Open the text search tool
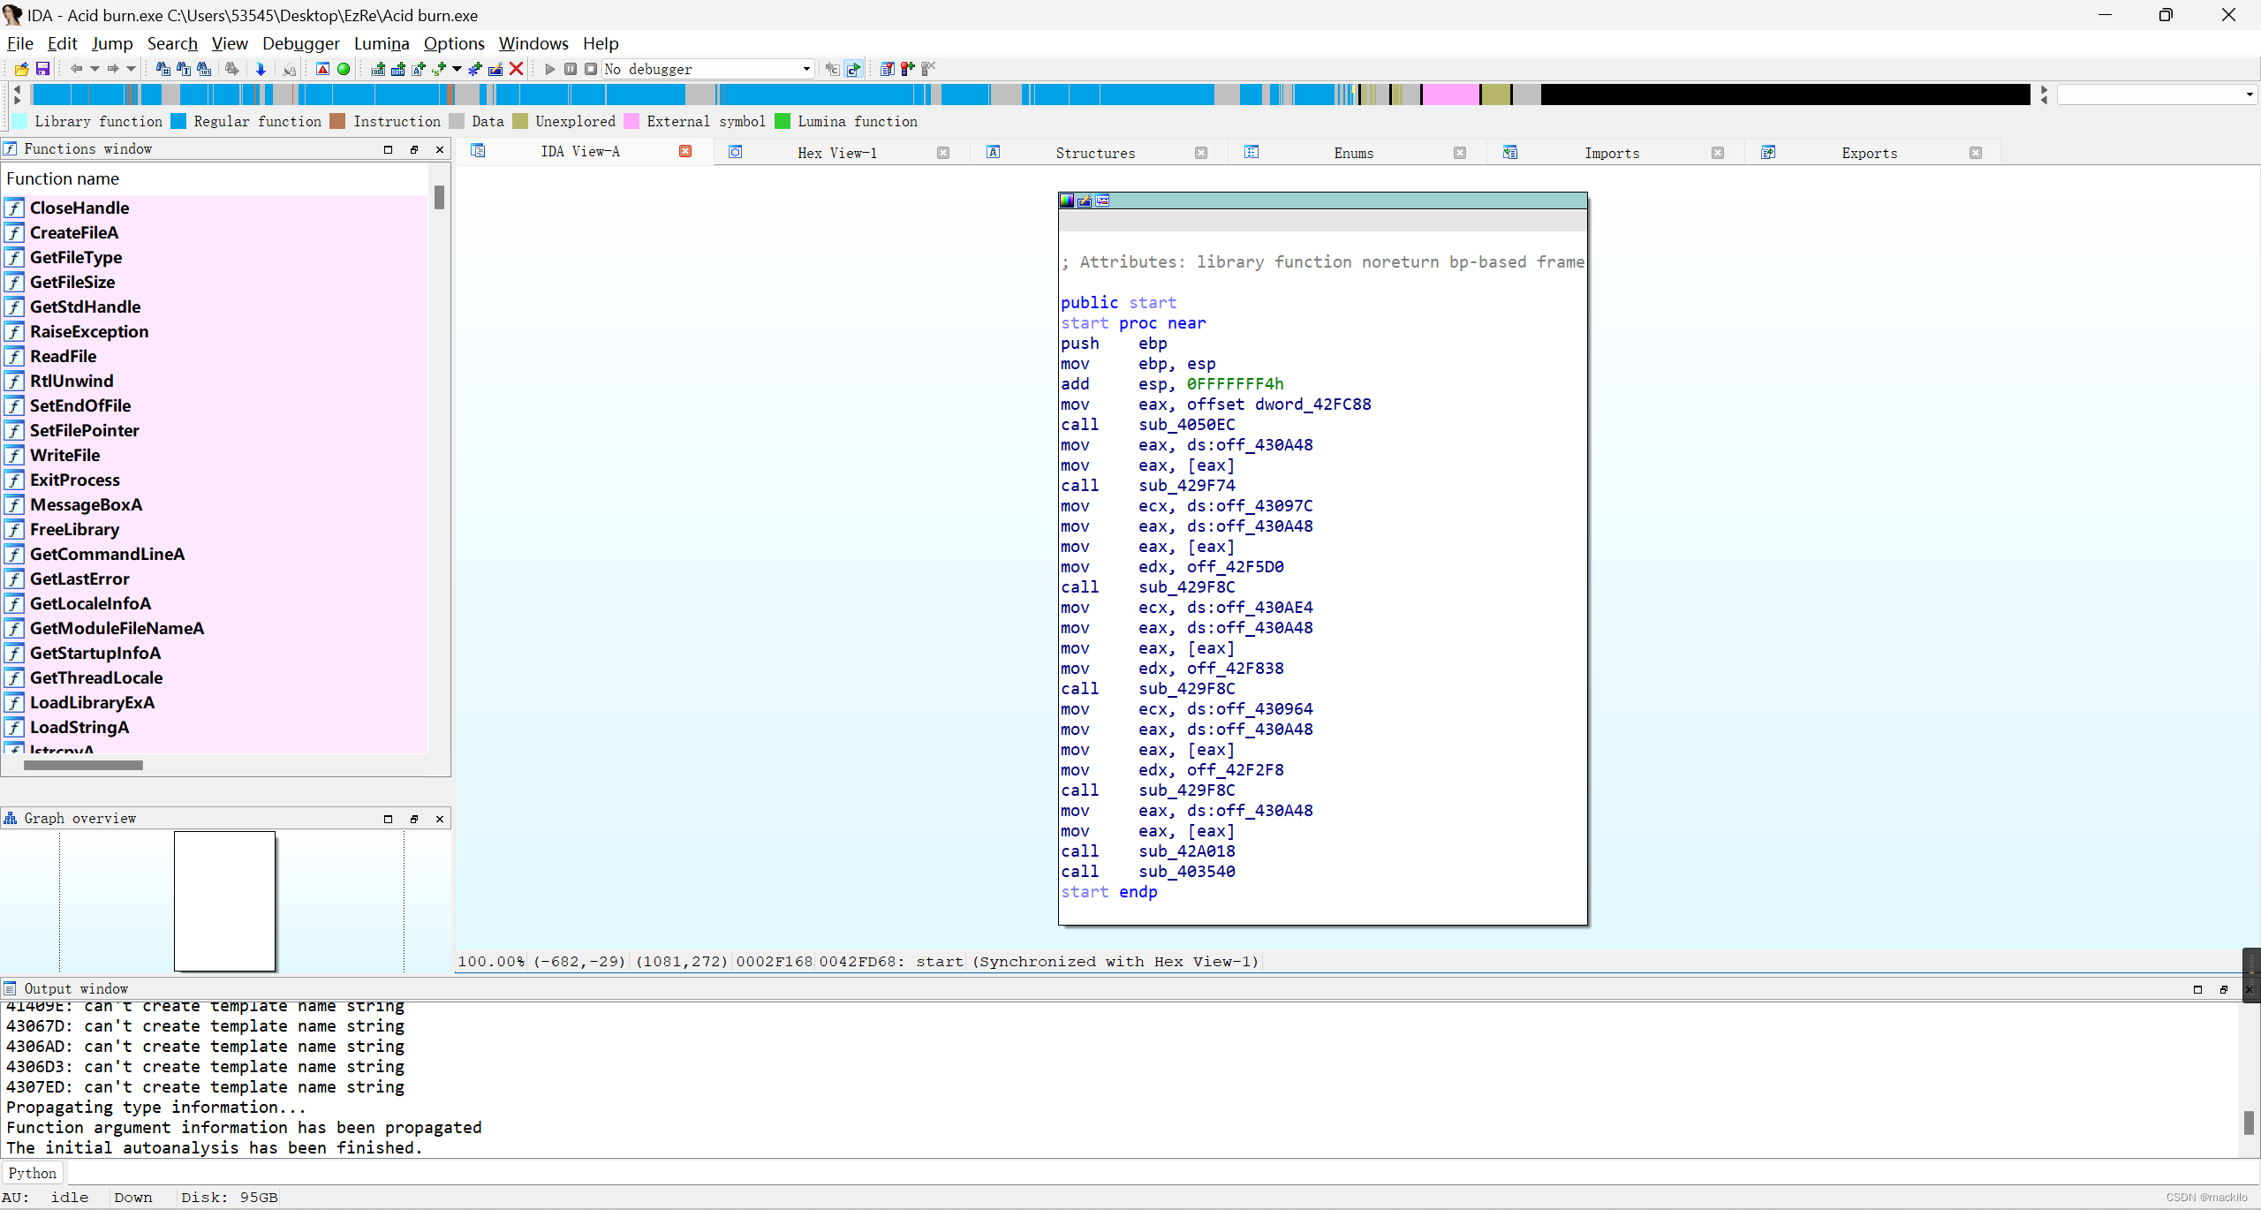Image resolution: width=2261 pixels, height=1210 pixels. [183, 69]
